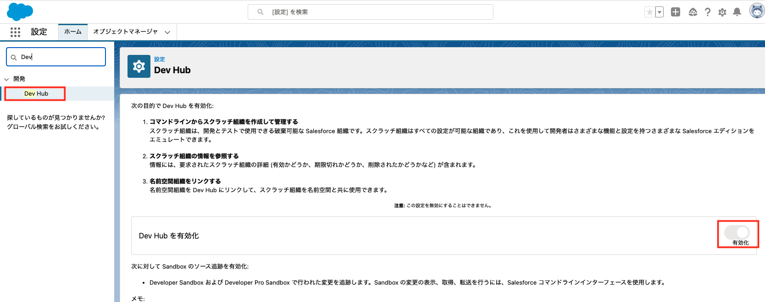Click the Dev Hub を有効化 label
Viewport: 765px width, 302px height.
[x=169, y=236]
